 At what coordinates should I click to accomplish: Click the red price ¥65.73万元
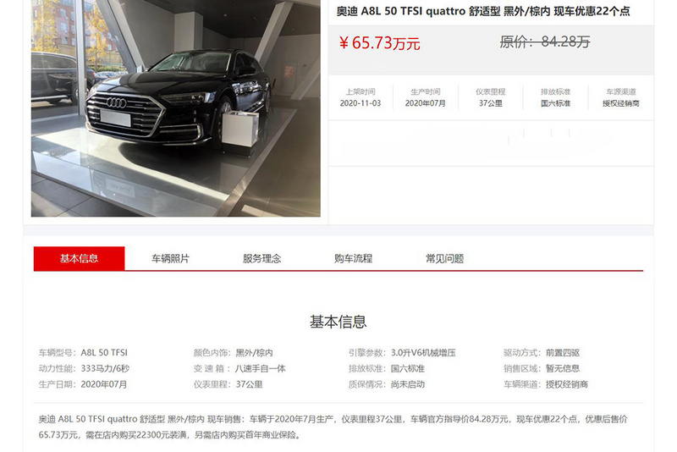(x=379, y=42)
